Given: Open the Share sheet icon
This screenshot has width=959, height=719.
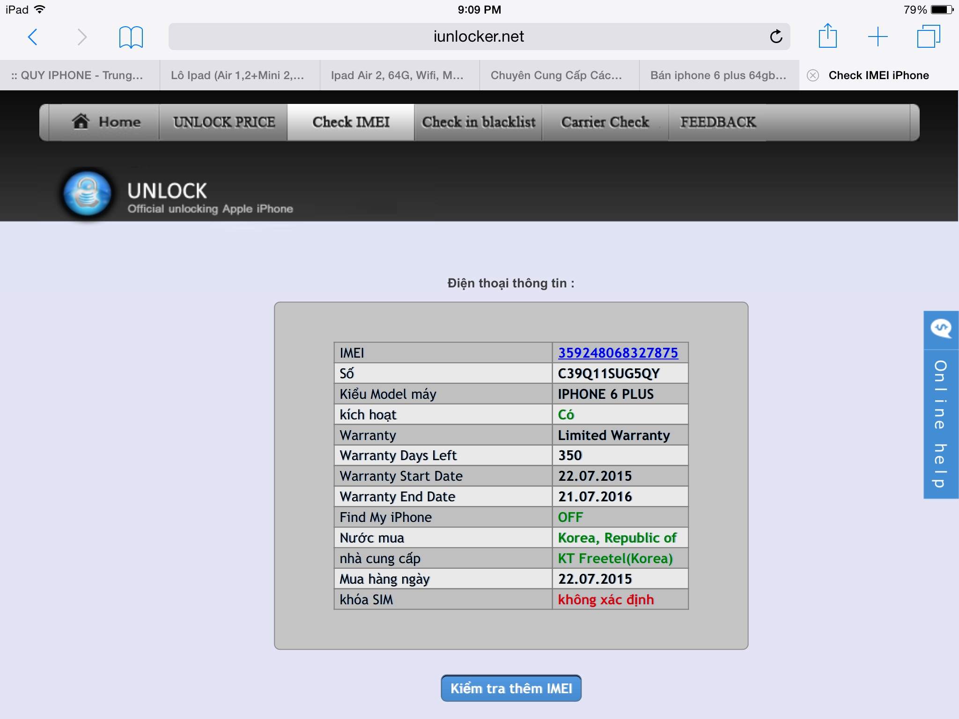Looking at the screenshot, I should point(827,36).
